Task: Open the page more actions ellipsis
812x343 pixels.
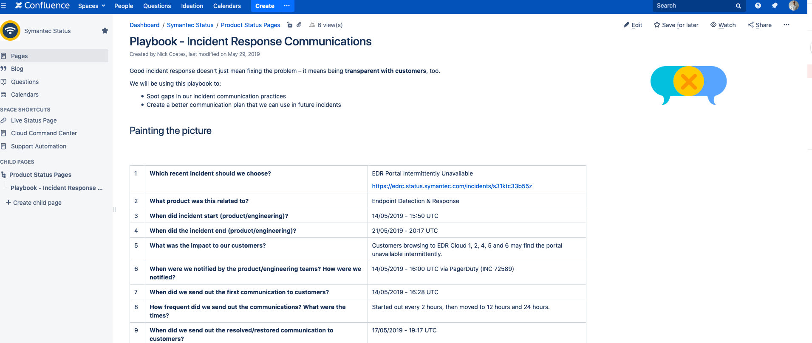Action: tap(787, 25)
